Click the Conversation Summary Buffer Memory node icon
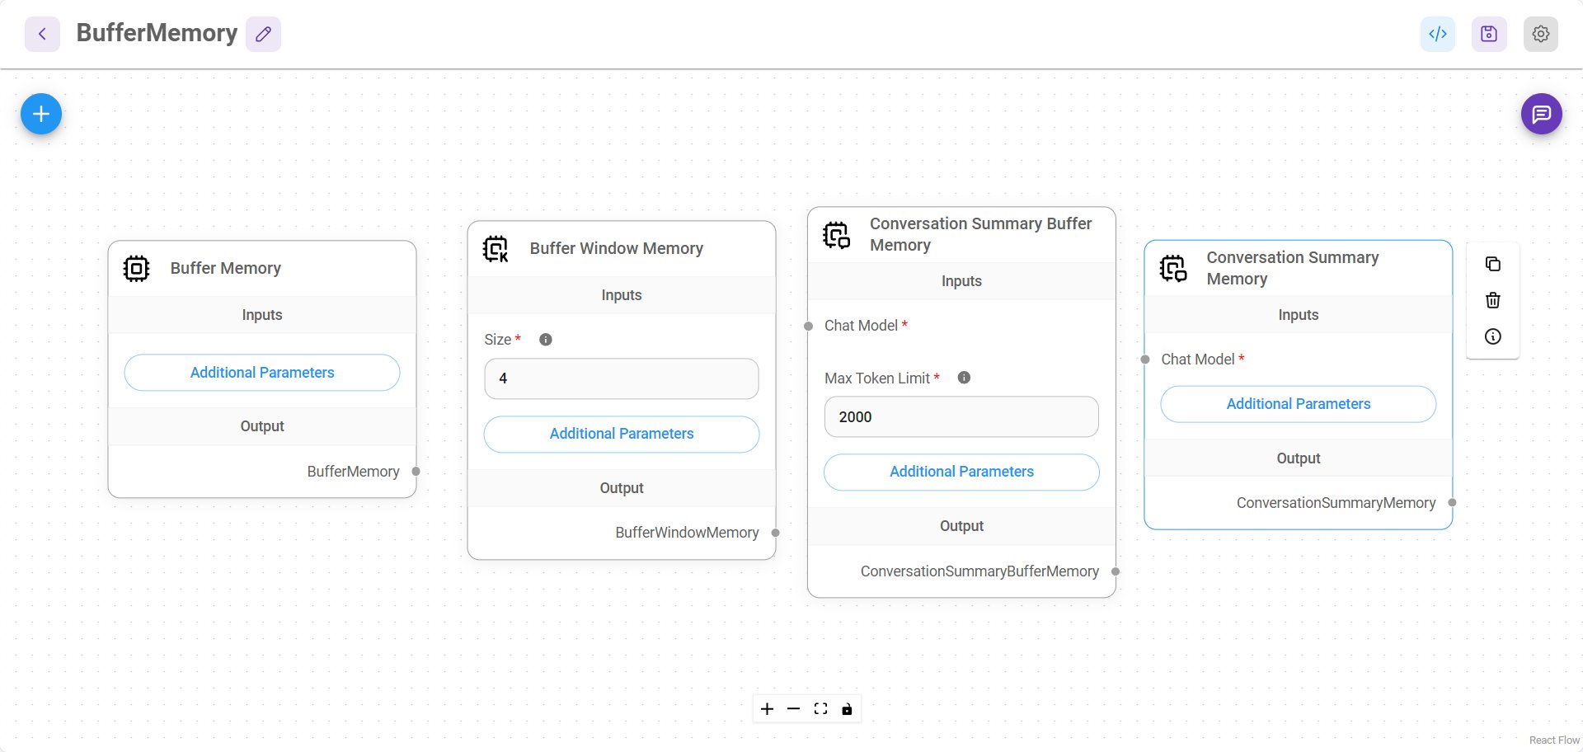 (836, 234)
